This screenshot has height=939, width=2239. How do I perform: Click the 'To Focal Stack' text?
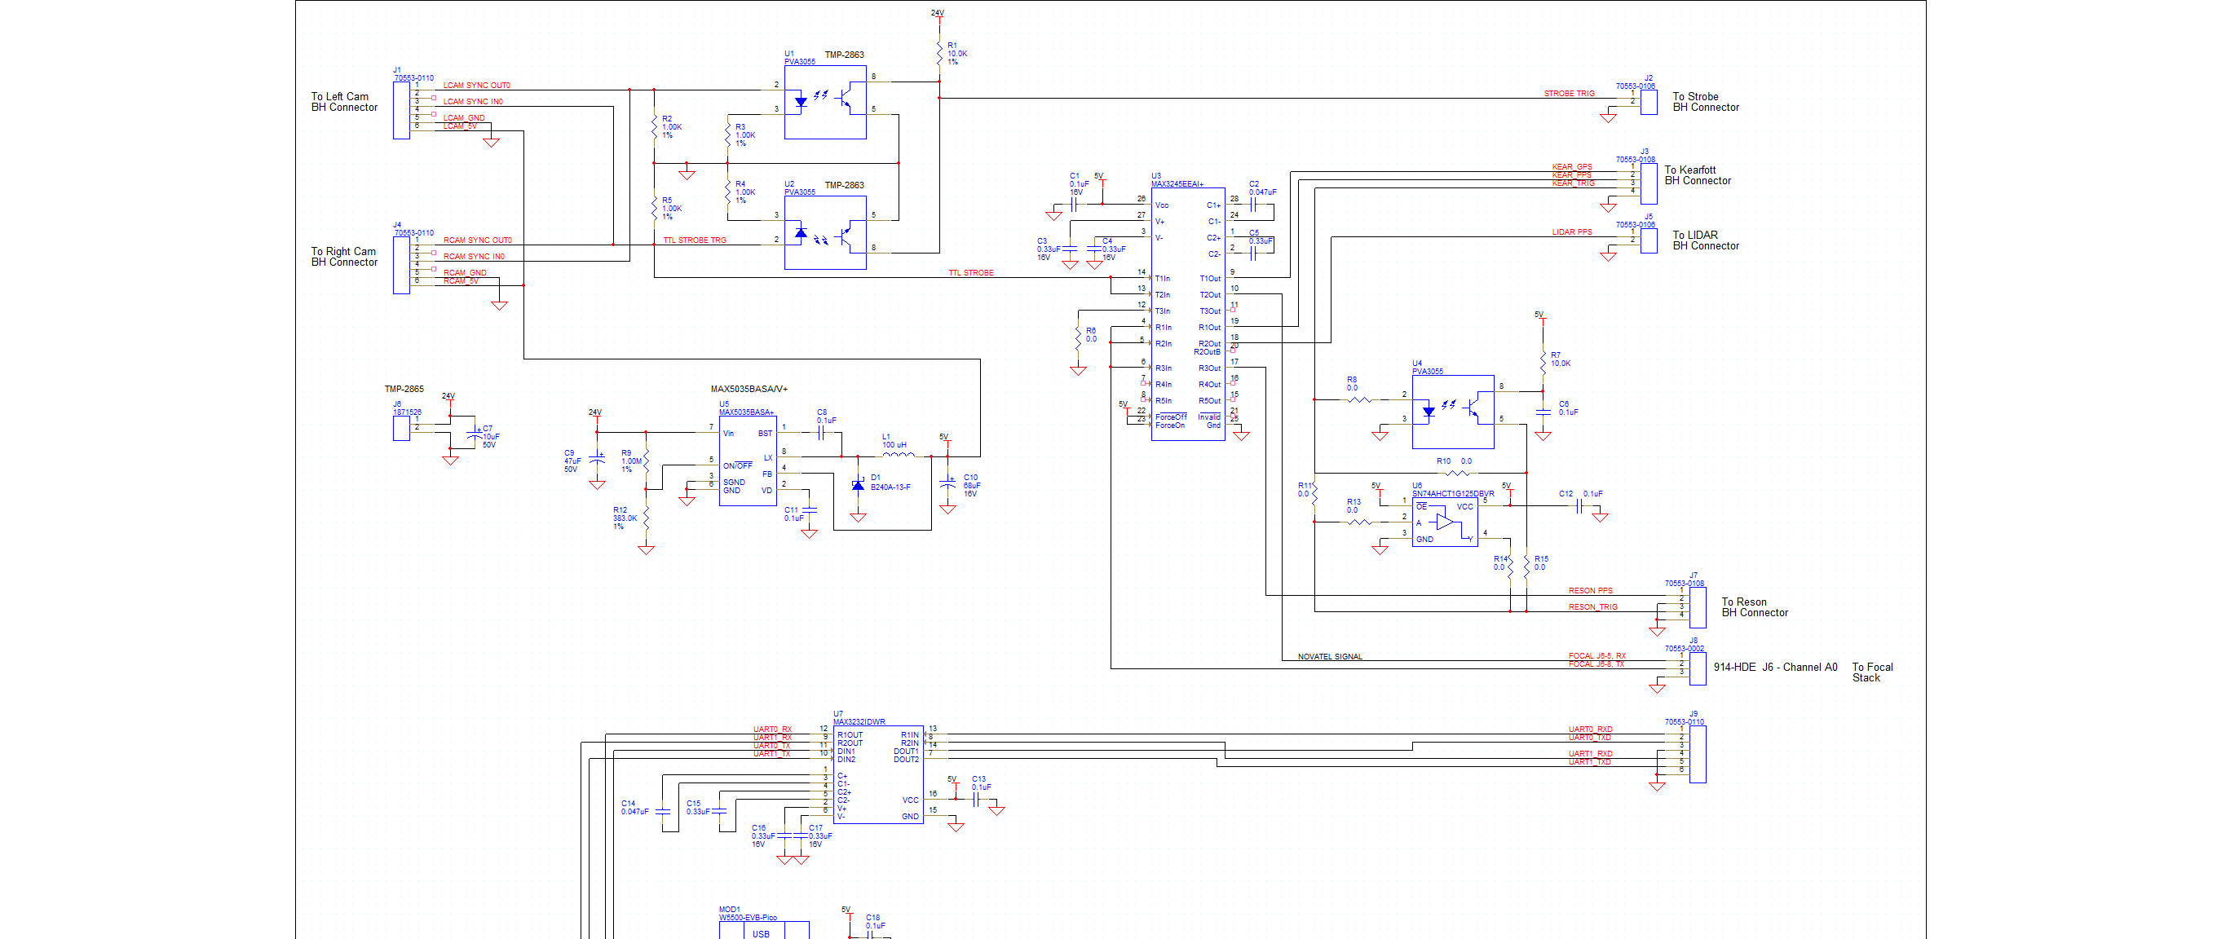1872,672
